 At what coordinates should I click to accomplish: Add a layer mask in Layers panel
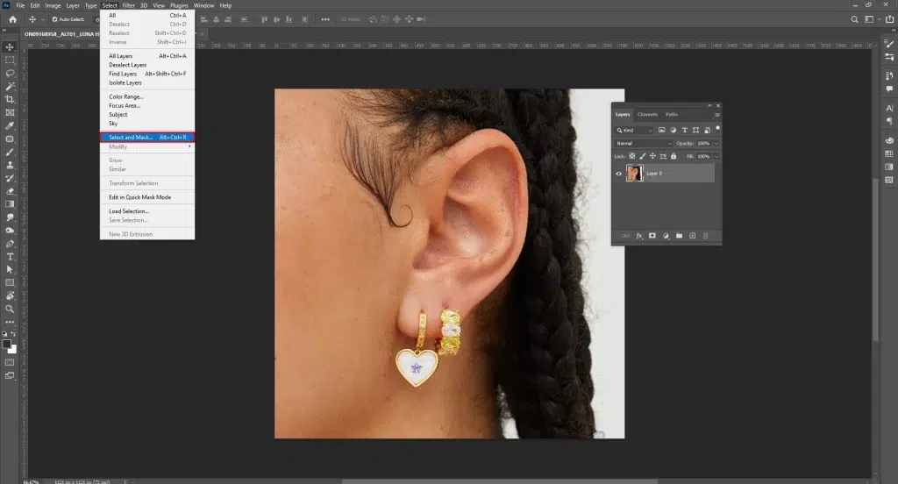pos(652,236)
